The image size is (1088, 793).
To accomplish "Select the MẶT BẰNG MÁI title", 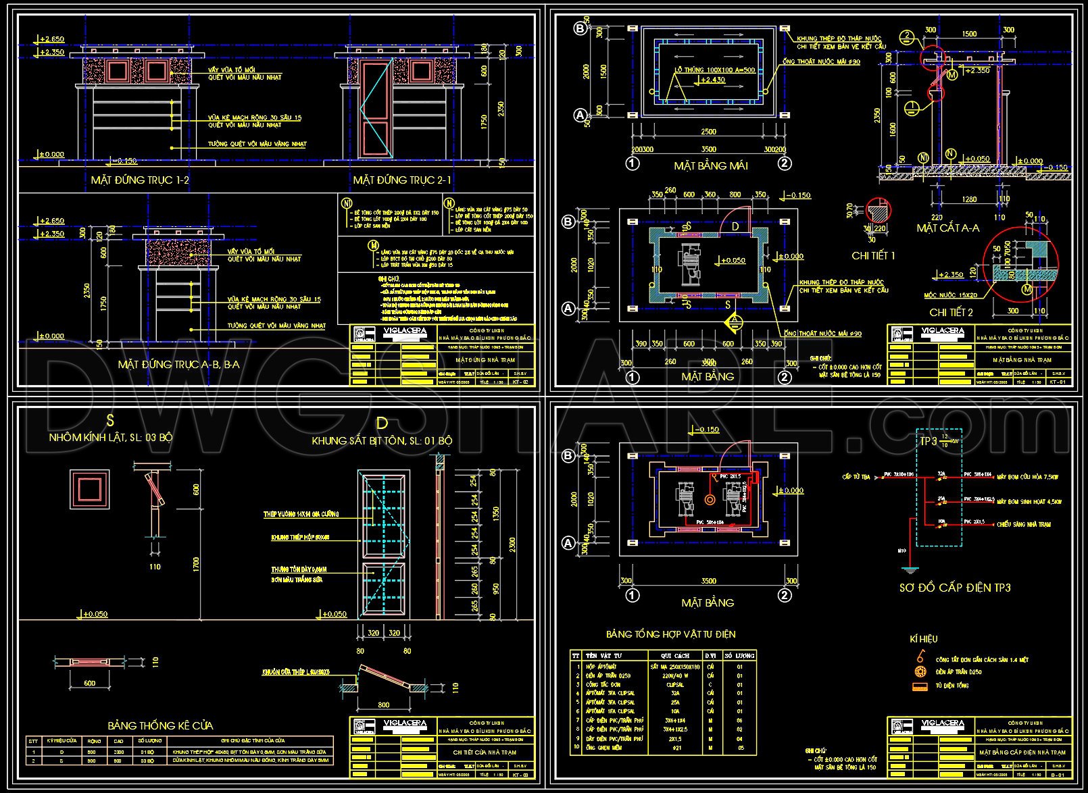I will 710,166.
